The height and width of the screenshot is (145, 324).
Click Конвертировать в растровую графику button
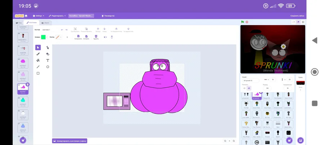click(x=69, y=141)
